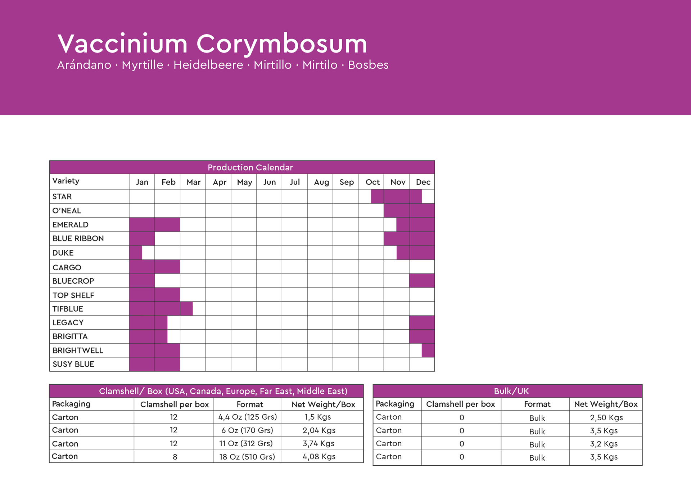Select the TOP SHELF variety label

[x=73, y=295]
